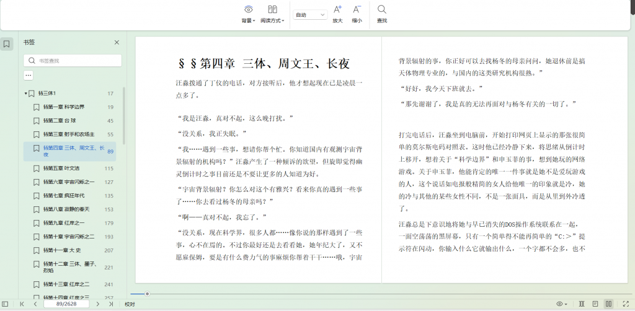Open status bar eye-protection mode dropdown
635x311 pixels.
(562, 304)
